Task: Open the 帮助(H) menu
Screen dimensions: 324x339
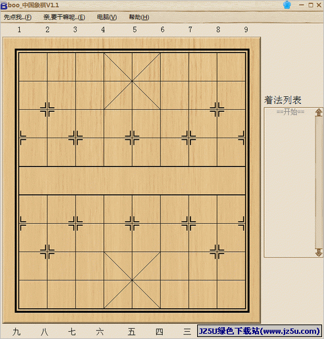Action: 139,17
